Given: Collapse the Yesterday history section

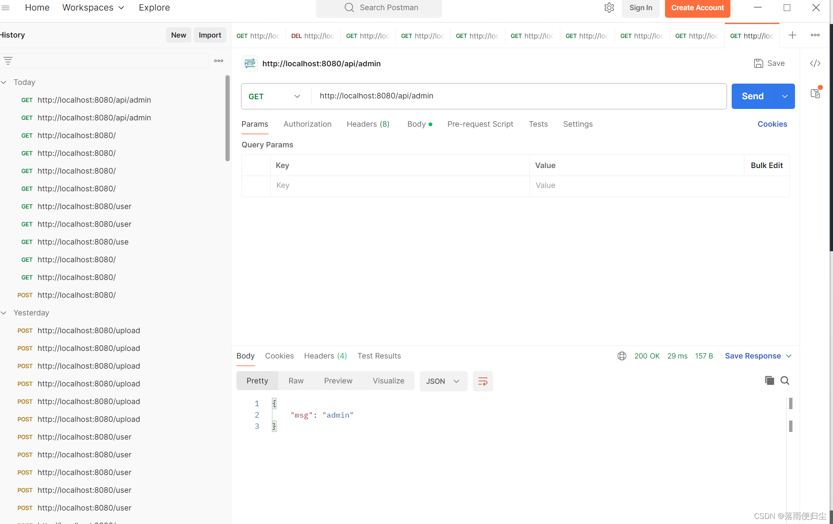Looking at the screenshot, I should click(5, 313).
